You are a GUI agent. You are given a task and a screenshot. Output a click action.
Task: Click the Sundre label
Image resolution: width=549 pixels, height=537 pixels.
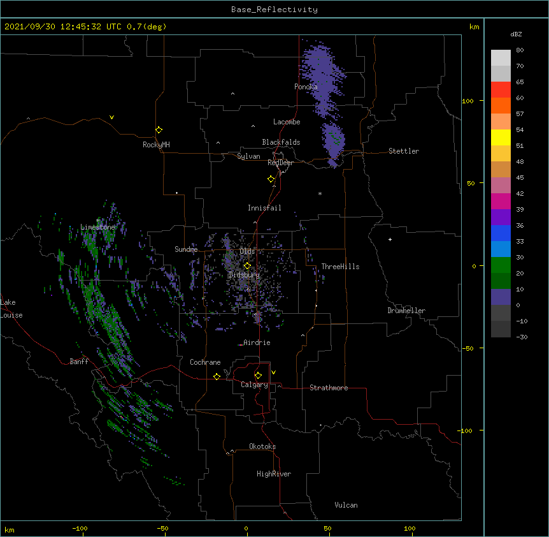tap(186, 249)
